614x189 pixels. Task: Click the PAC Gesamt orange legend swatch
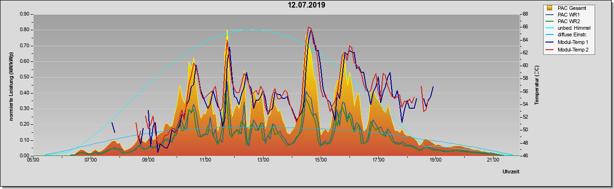550,8
